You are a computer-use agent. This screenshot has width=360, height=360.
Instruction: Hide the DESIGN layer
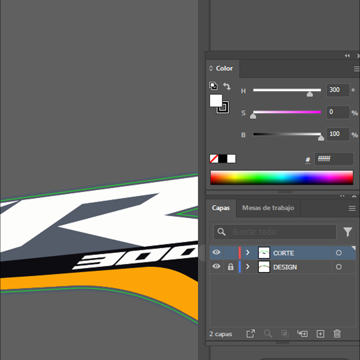tap(216, 267)
